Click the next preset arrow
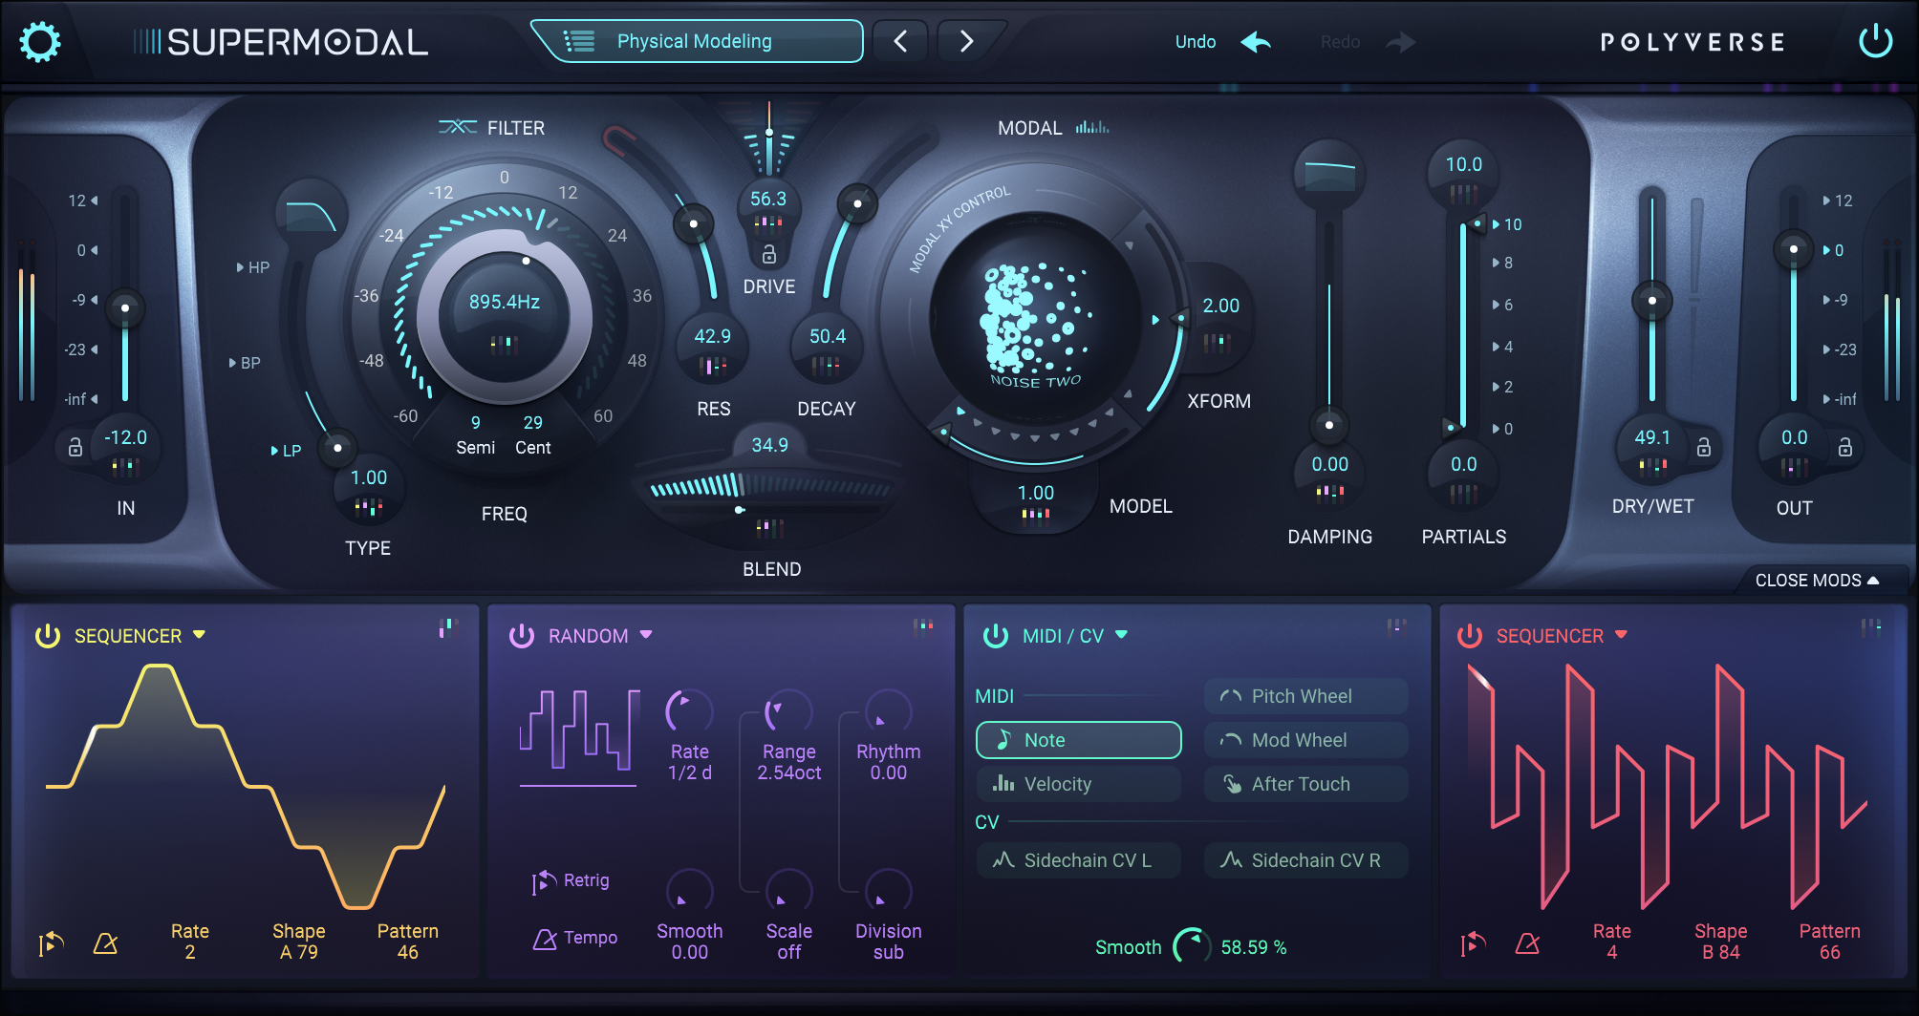Screen dimensions: 1919x1016 click(x=965, y=41)
